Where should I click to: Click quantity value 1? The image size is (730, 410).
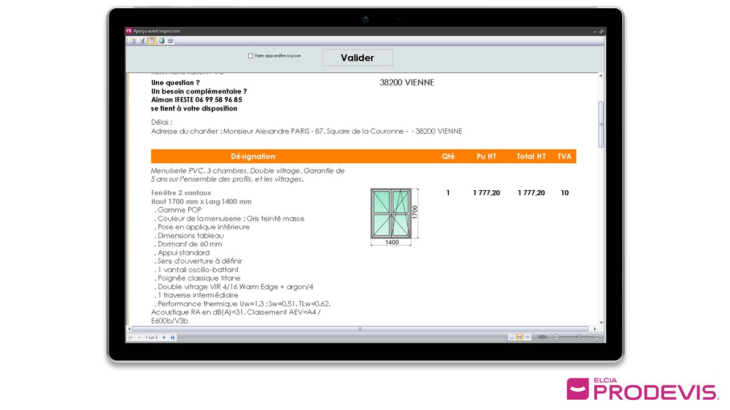click(x=448, y=193)
